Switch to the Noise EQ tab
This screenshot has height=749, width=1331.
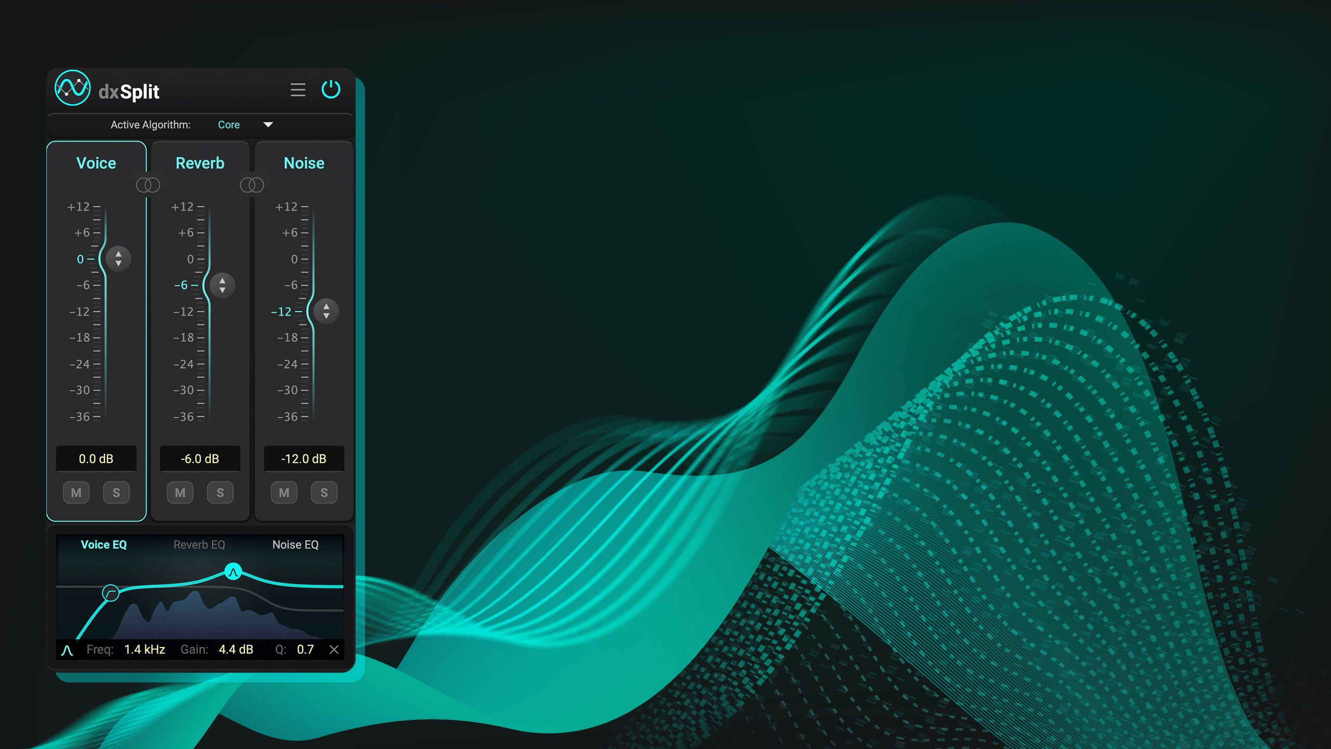[296, 545]
